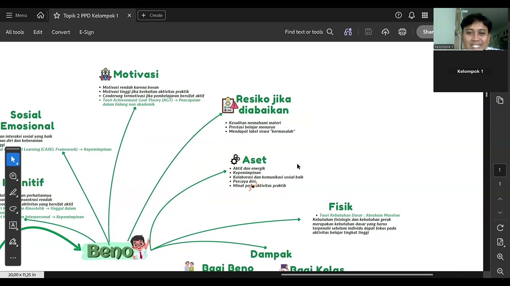
Task: Open the E-Sign menu item
Action: click(x=86, y=32)
